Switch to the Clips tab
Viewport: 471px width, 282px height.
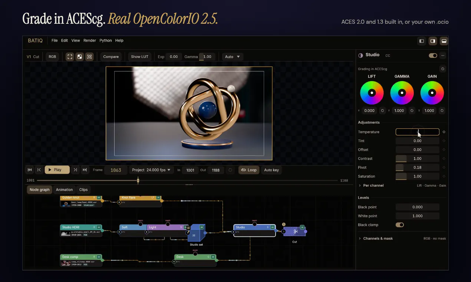[x=83, y=190]
